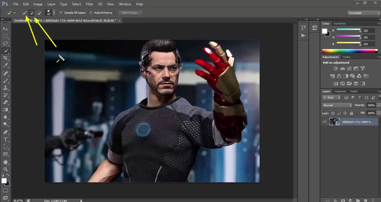
Task: Select the History Brush tool
Action: click(x=5, y=95)
